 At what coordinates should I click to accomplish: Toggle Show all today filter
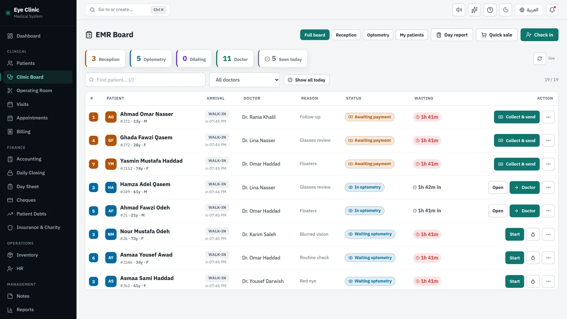[x=307, y=80]
